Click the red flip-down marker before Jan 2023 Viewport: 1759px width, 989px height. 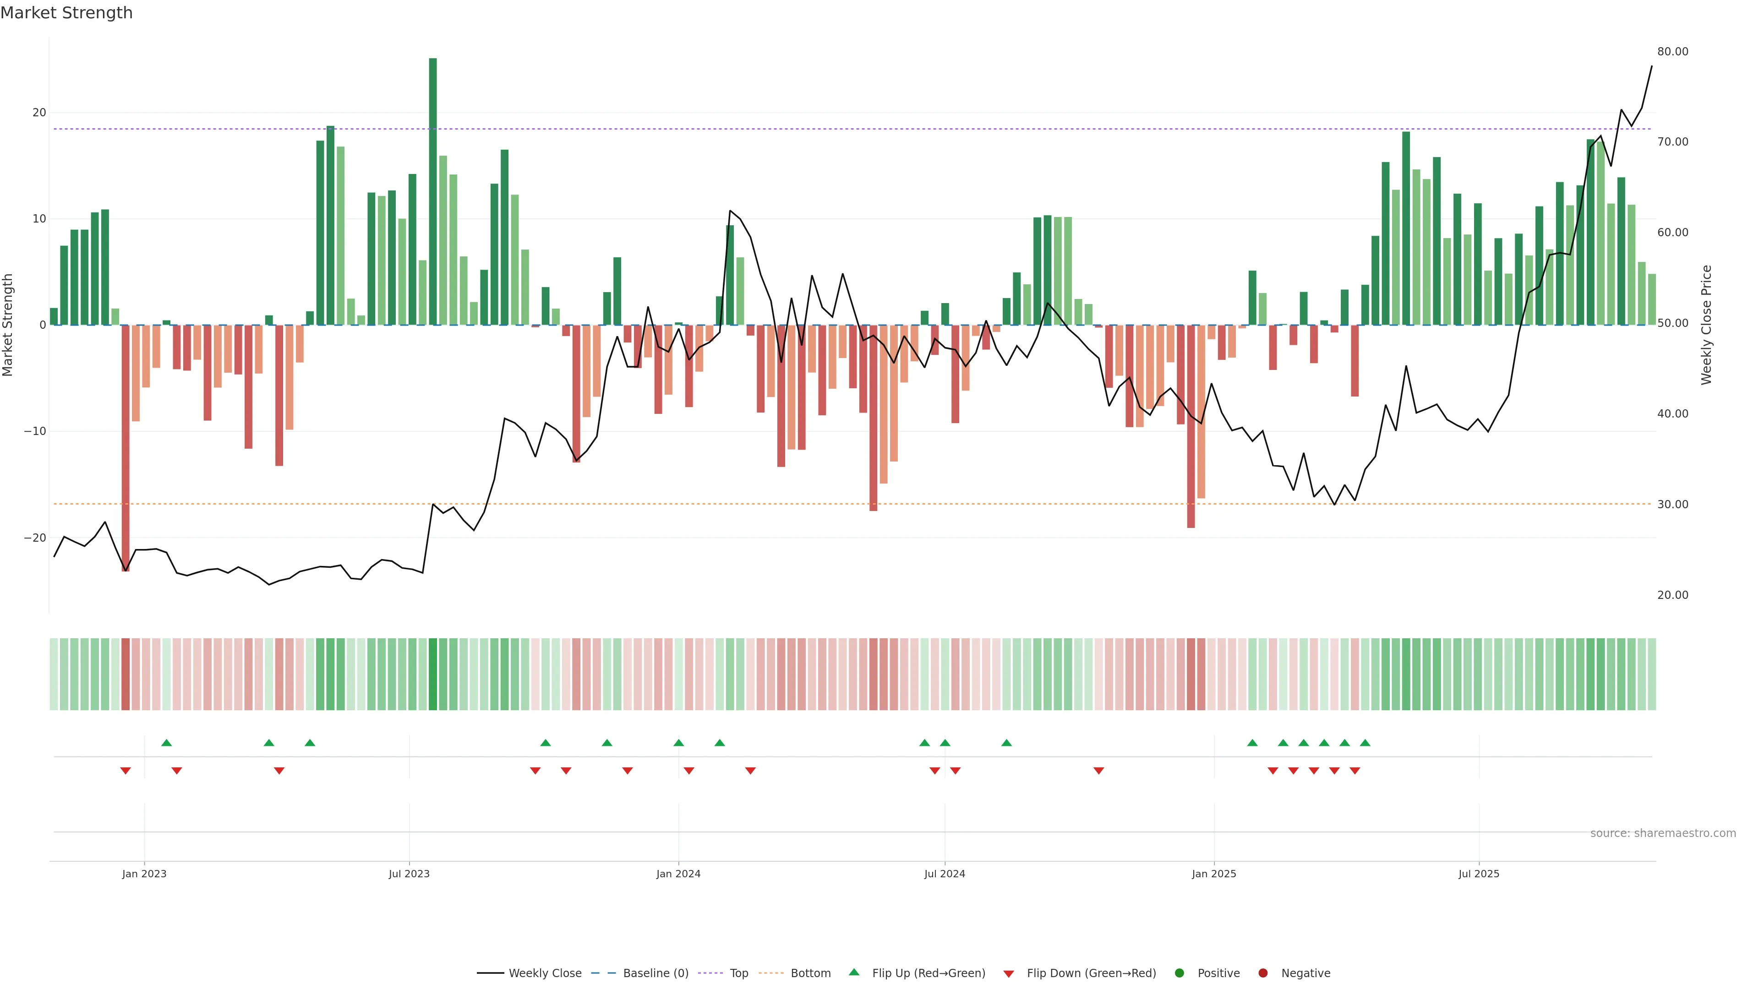[126, 771]
